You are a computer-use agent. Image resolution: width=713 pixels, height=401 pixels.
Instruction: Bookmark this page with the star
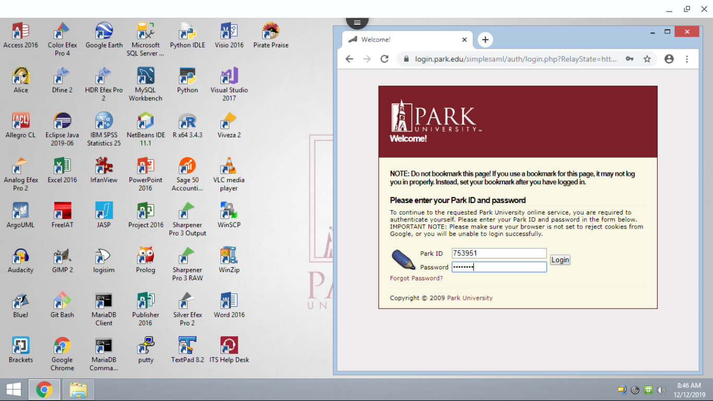(647, 59)
